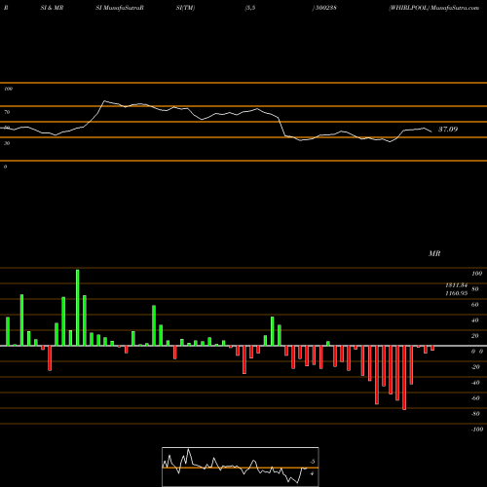This screenshot has height=487, width=487.
Task: Click the "-40" label on the MR axis
Action: tap(475, 383)
